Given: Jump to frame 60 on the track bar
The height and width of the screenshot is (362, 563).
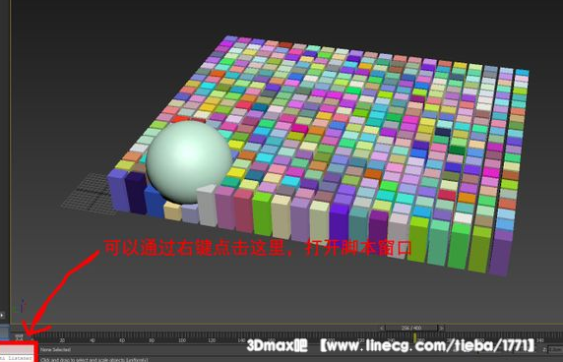Looking at the screenshot, I should point(122,340).
